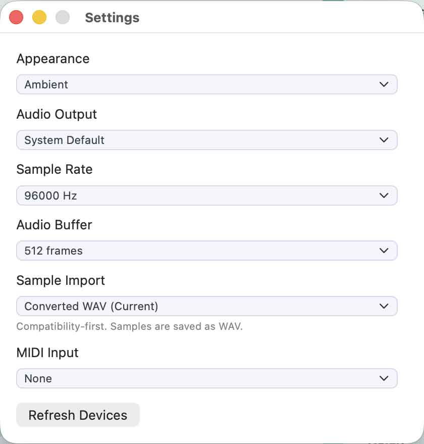Click the Compatibility-first helper text
This screenshot has height=444, width=424.
pyautogui.click(x=129, y=326)
